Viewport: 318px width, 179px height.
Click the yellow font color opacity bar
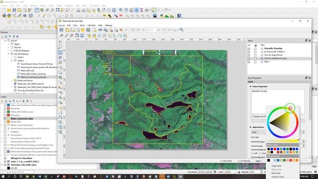[283, 141]
